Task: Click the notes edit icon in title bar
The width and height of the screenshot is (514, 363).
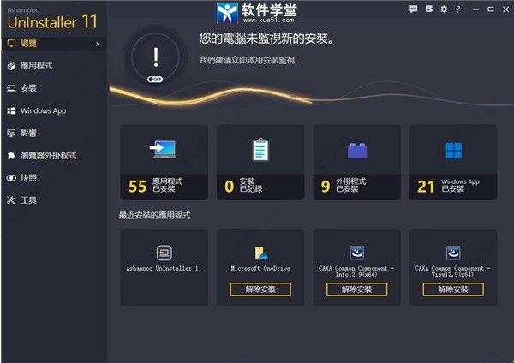Action: (429, 9)
